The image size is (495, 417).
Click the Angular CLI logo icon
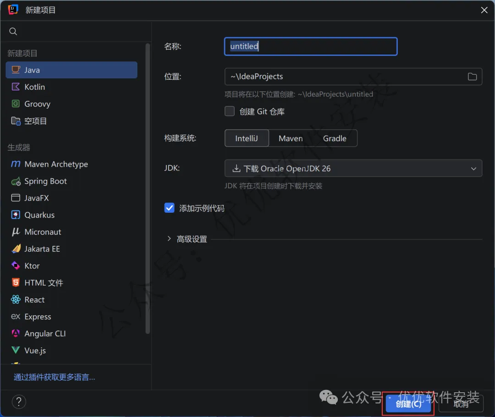pos(16,333)
